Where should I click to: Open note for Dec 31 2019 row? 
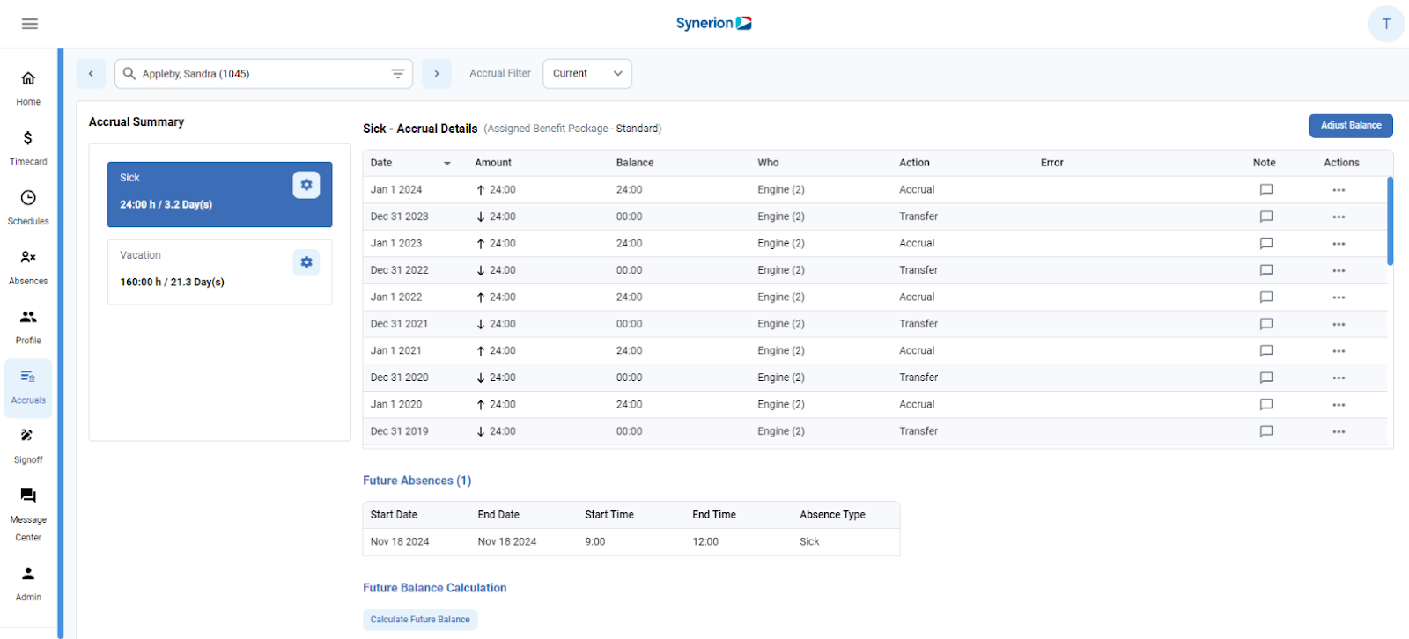pos(1266,431)
